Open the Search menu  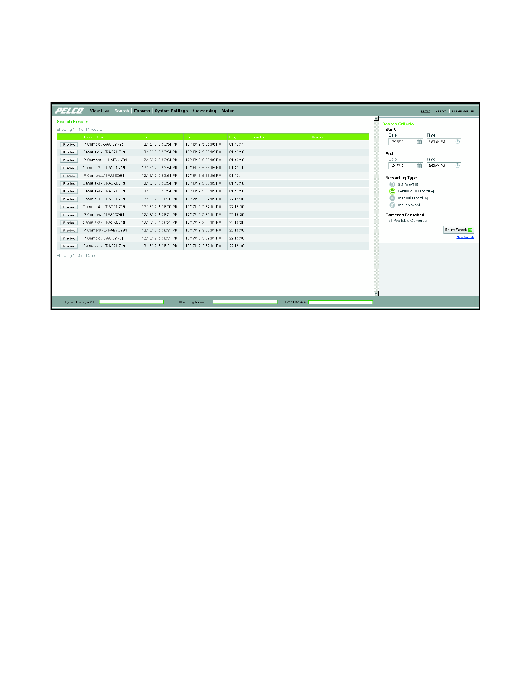pos(122,111)
